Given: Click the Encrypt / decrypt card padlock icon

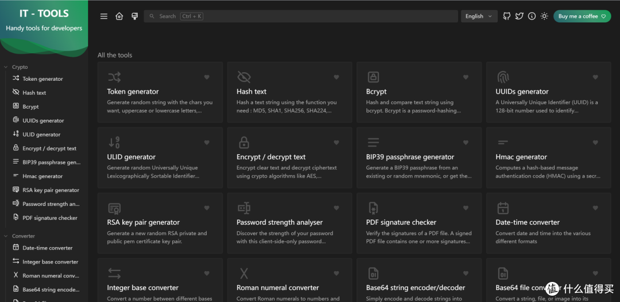Looking at the screenshot, I should pos(244,142).
